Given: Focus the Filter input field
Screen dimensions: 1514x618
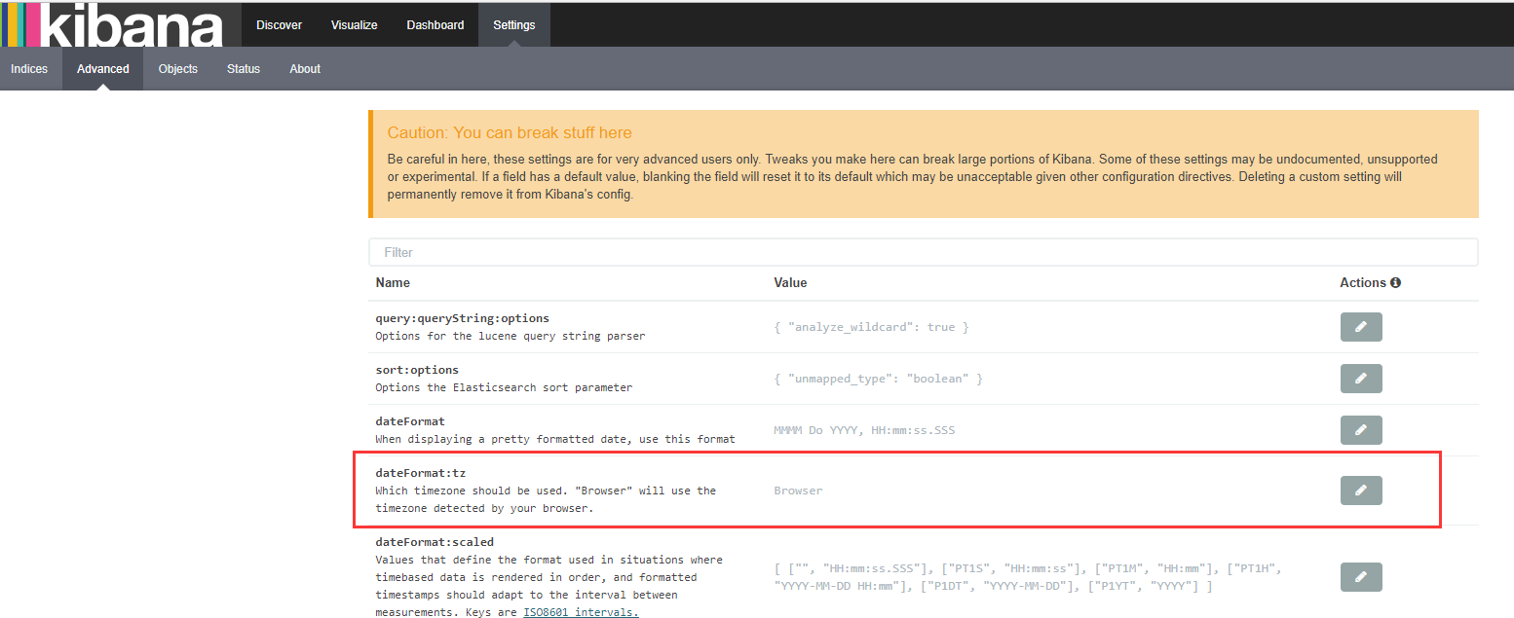Looking at the screenshot, I should tap(924, 252).
